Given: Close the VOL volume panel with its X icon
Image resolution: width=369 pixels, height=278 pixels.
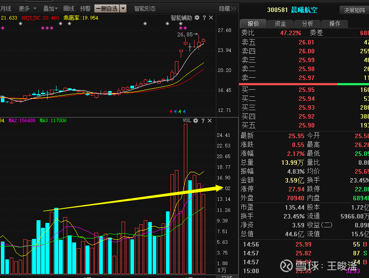Looking at the screenshot, I should (x=210, y=121).
